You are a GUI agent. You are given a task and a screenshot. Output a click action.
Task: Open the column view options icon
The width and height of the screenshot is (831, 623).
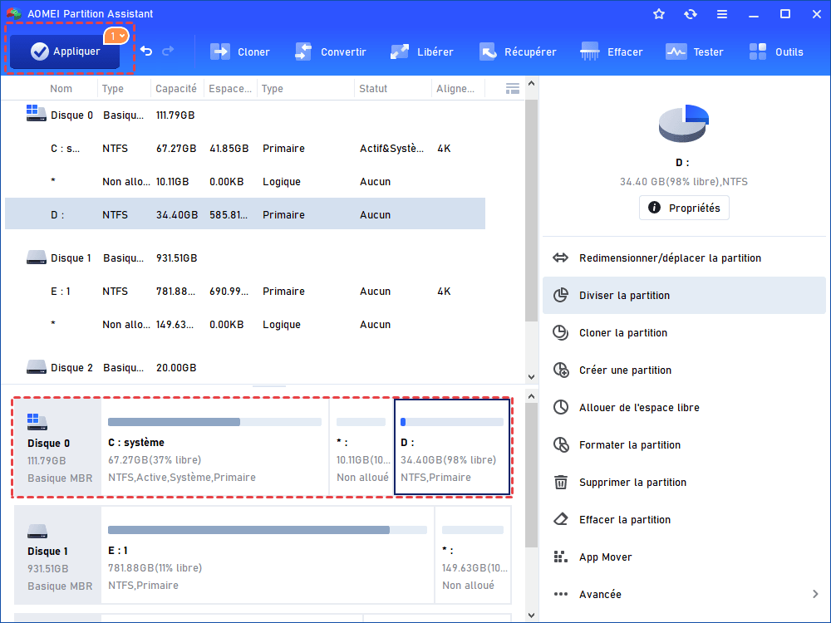tap(512, 88)
